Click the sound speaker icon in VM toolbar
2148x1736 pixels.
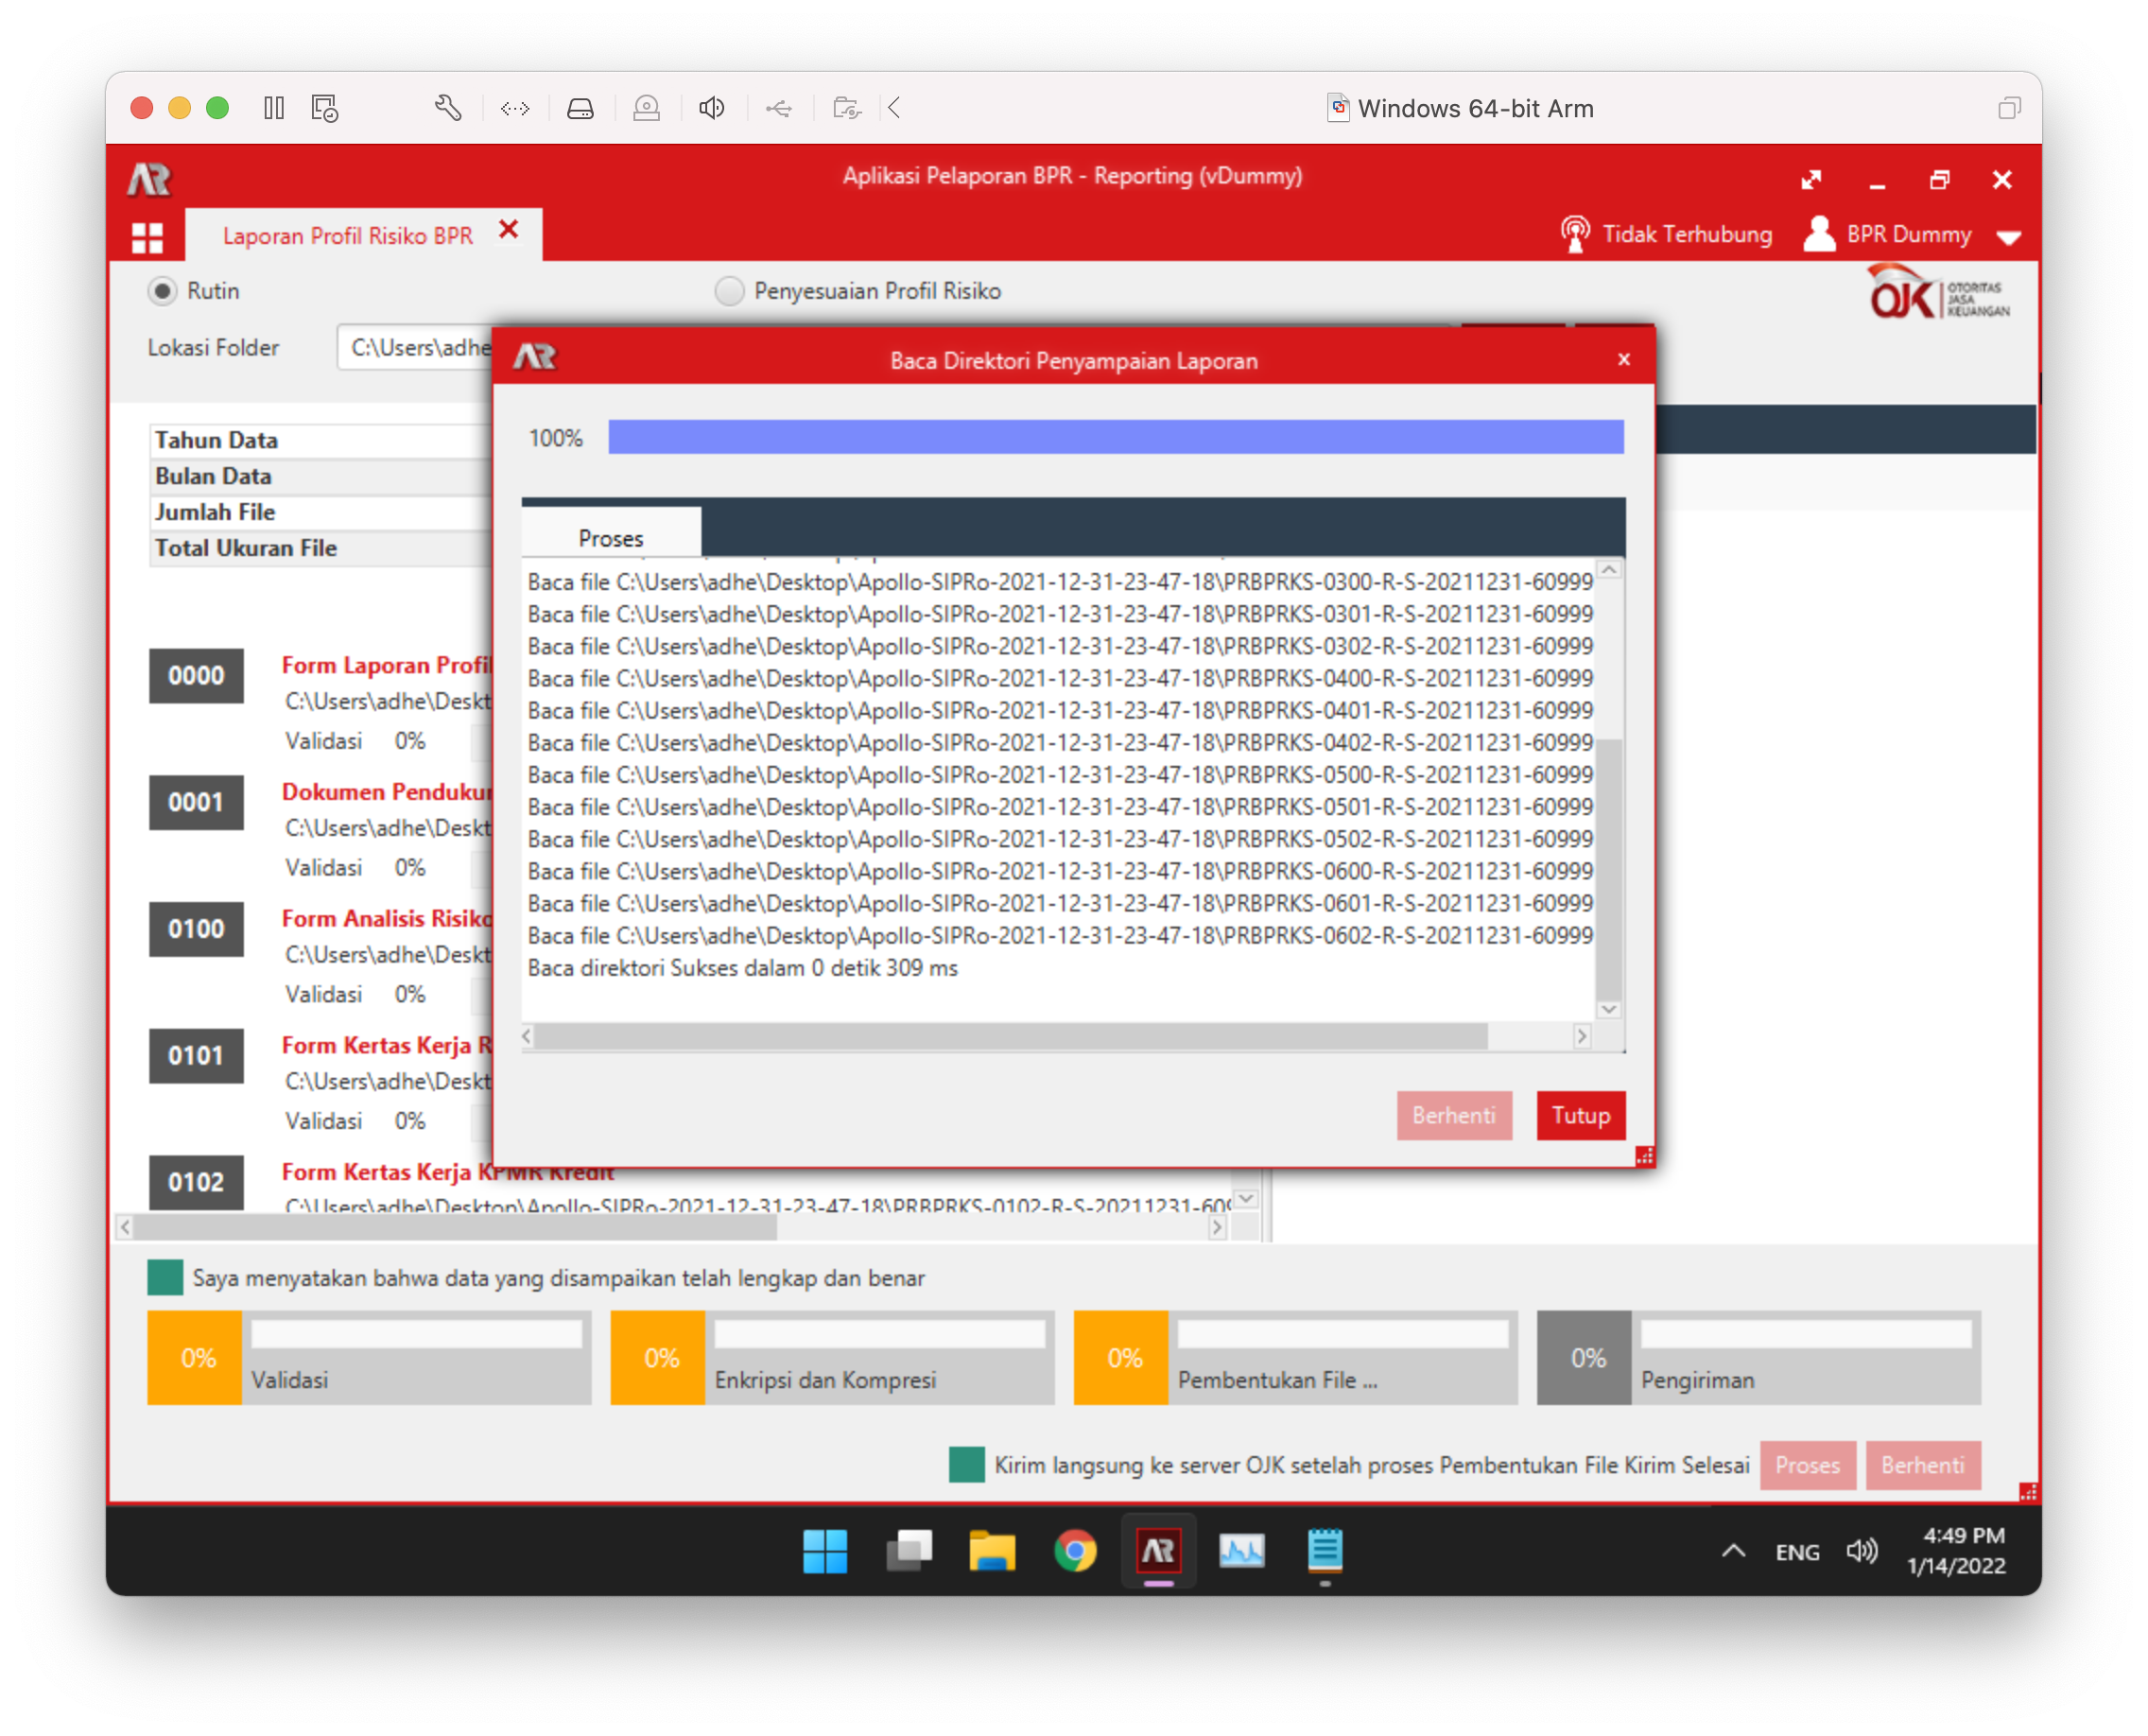pos(712,108)
